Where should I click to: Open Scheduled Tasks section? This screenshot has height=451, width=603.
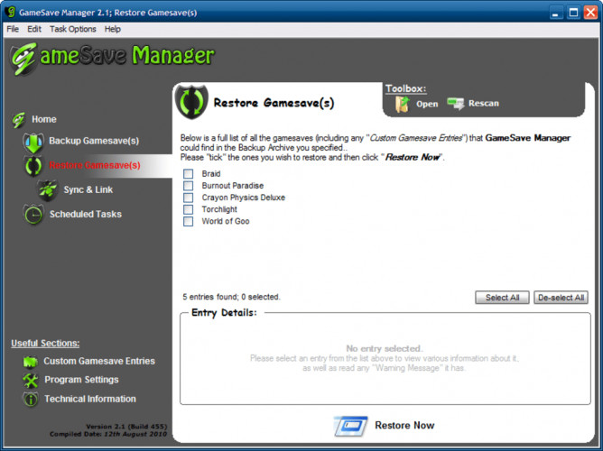click(x=86, y=214)
